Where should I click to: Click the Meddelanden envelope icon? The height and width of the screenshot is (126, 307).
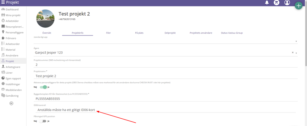(3, 90)
